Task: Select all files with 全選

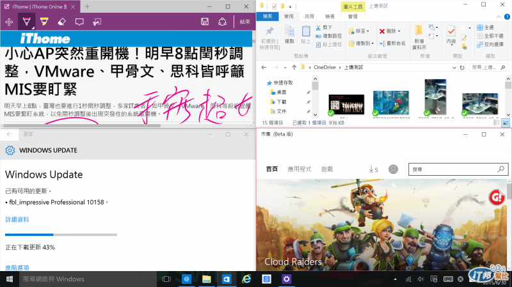Action: (486, 27)
